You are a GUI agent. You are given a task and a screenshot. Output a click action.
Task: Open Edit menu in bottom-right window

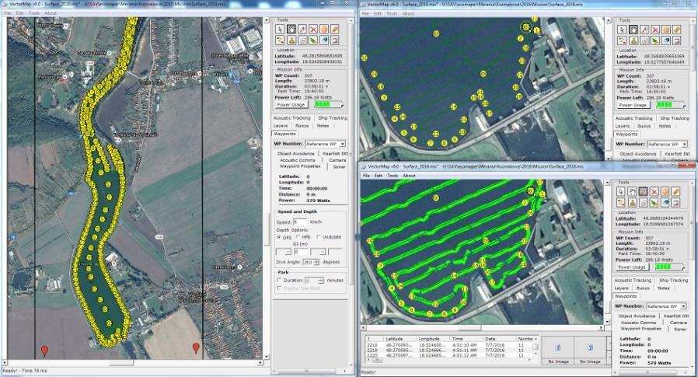[x=378, y=176]
